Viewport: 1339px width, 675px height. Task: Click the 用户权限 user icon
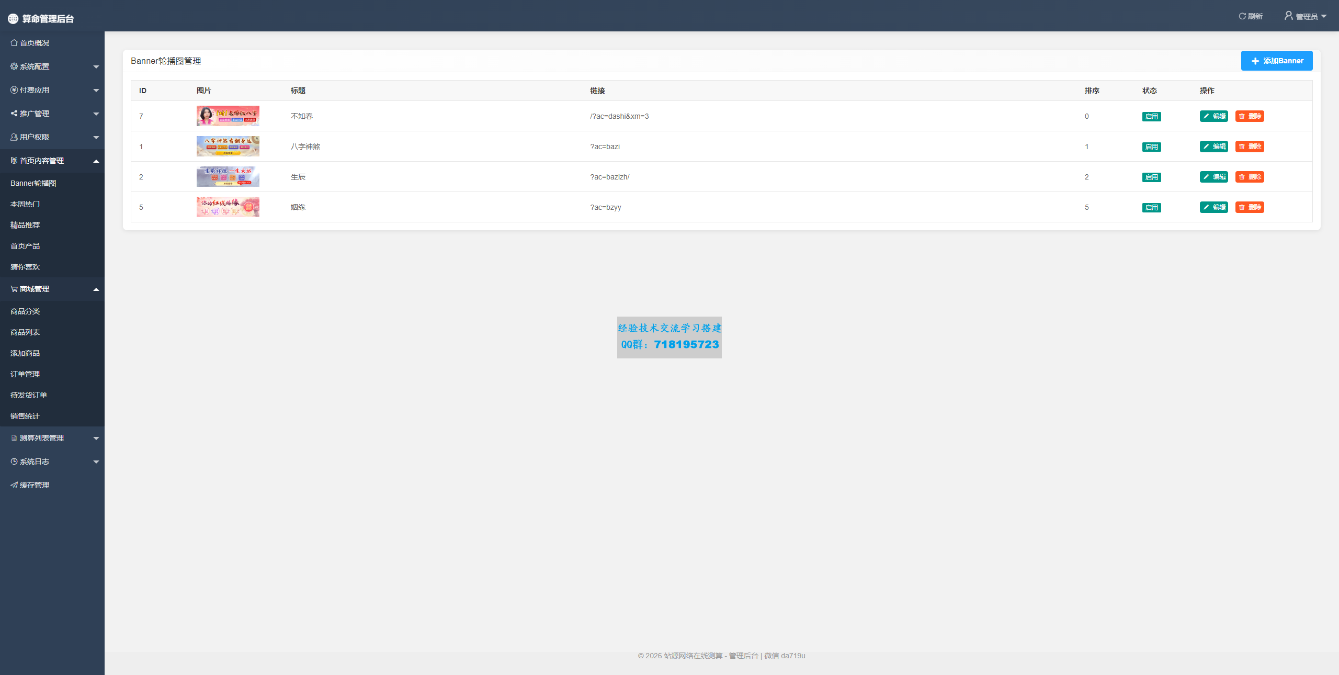(14, 137)
